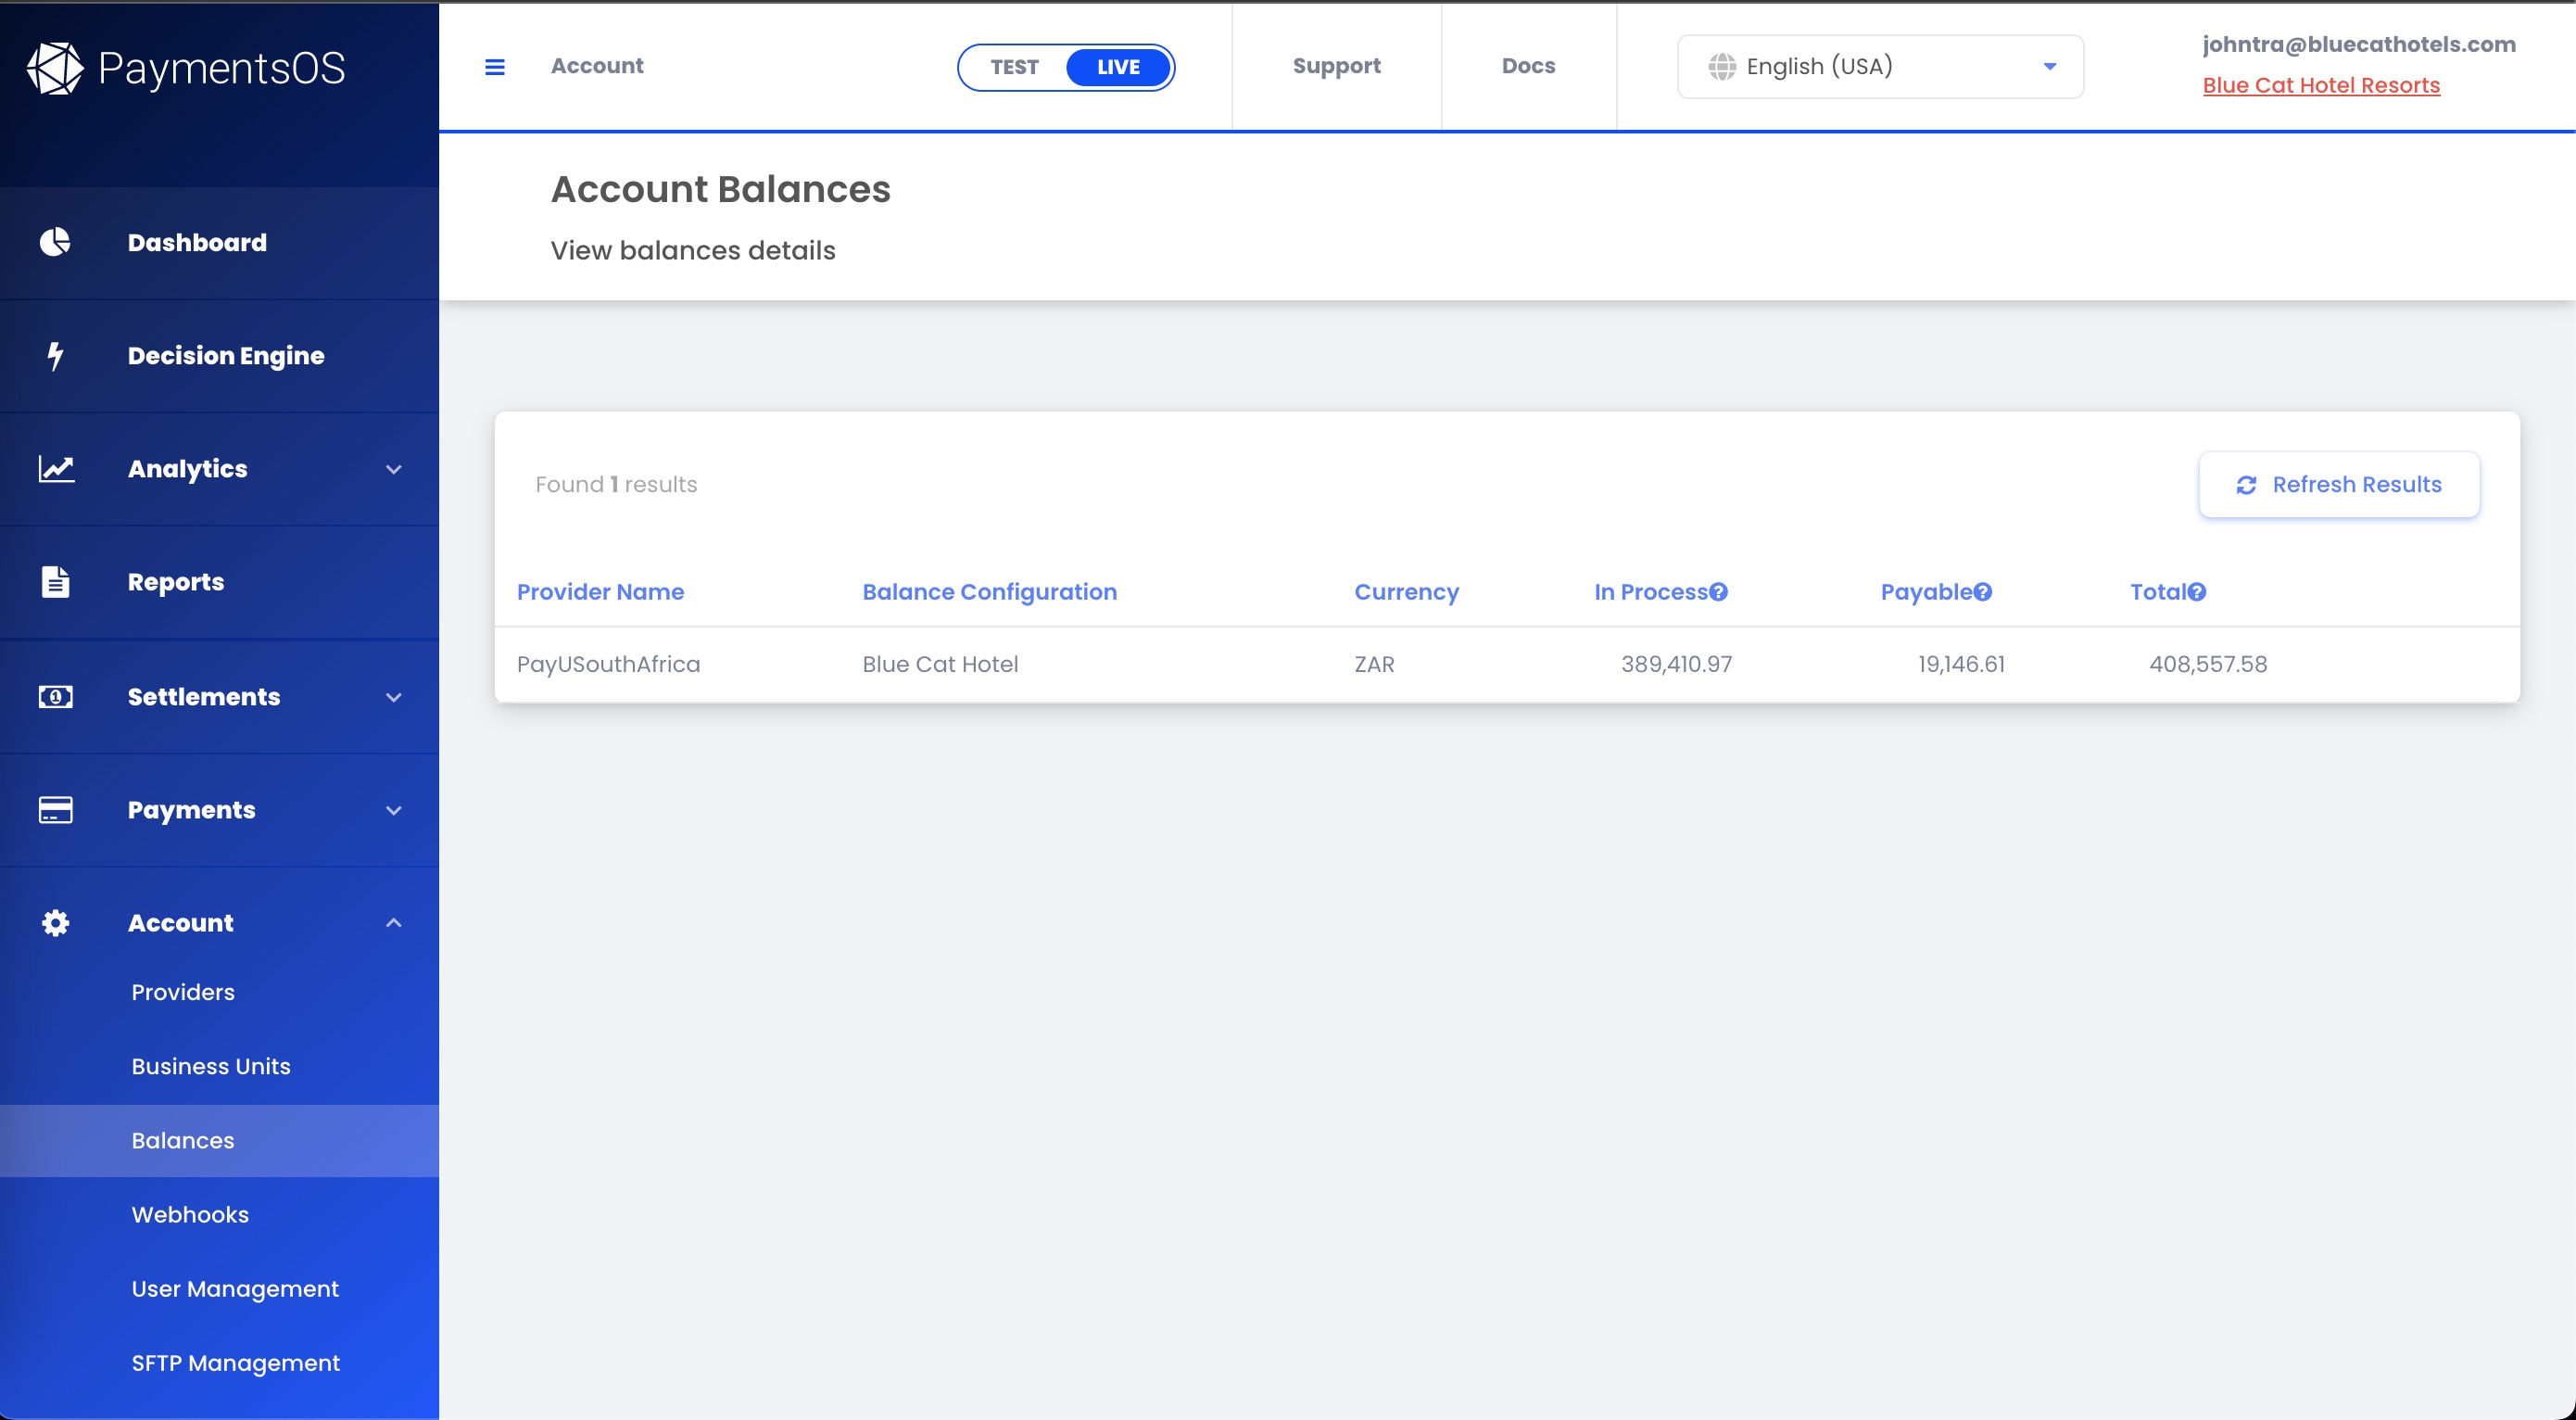Viewport: 2576px width, 1420px height.
Task: Click the johntra@bluecathotels.com email
Action: tap(2359, 44)
